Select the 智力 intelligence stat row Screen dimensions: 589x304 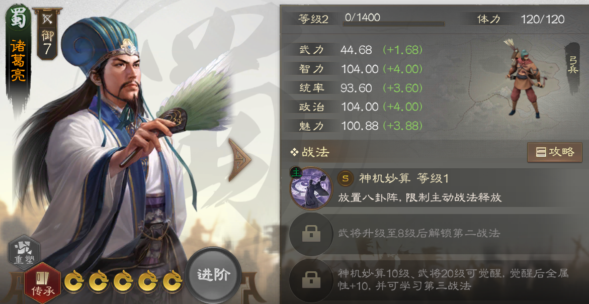point(362,69)
